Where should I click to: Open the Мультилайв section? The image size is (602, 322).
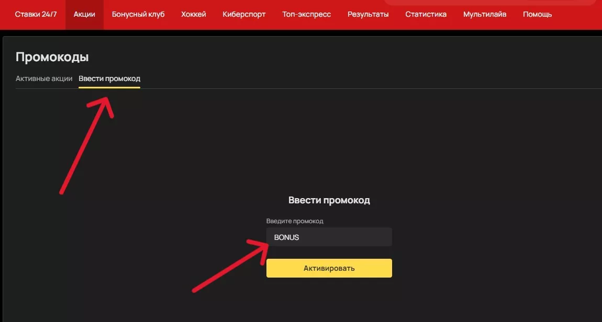click(484, 14)
